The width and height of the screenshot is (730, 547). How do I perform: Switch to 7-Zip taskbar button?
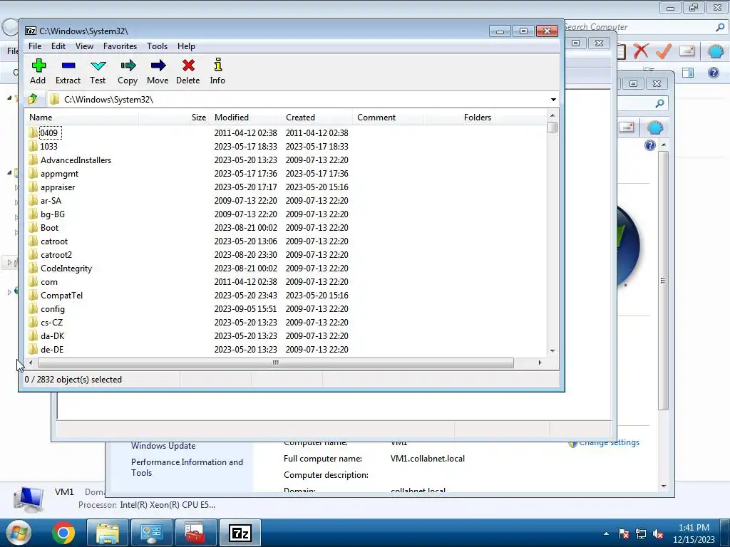[x=240, y=533]
